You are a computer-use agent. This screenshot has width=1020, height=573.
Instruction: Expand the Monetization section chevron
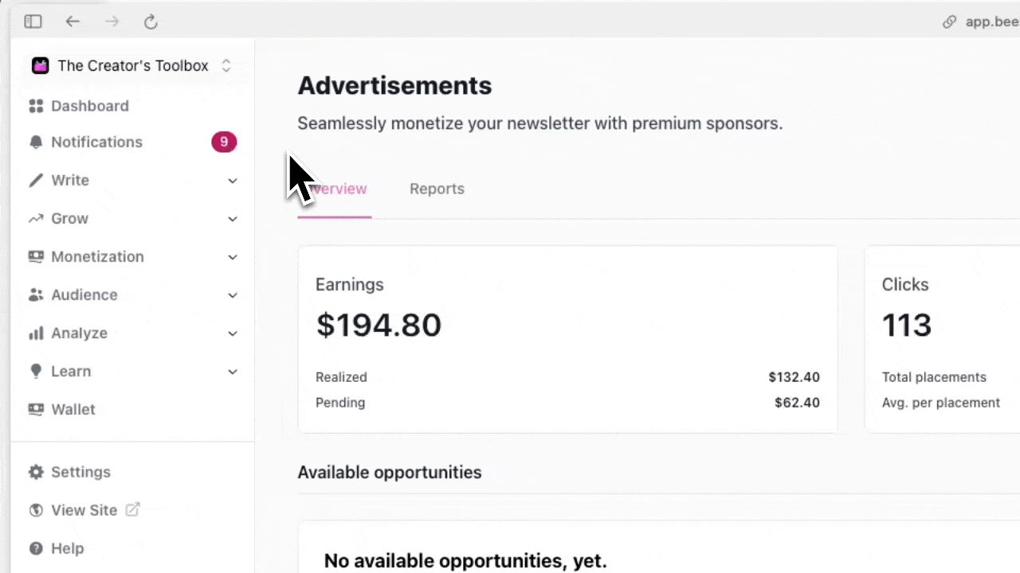(232, 257)
